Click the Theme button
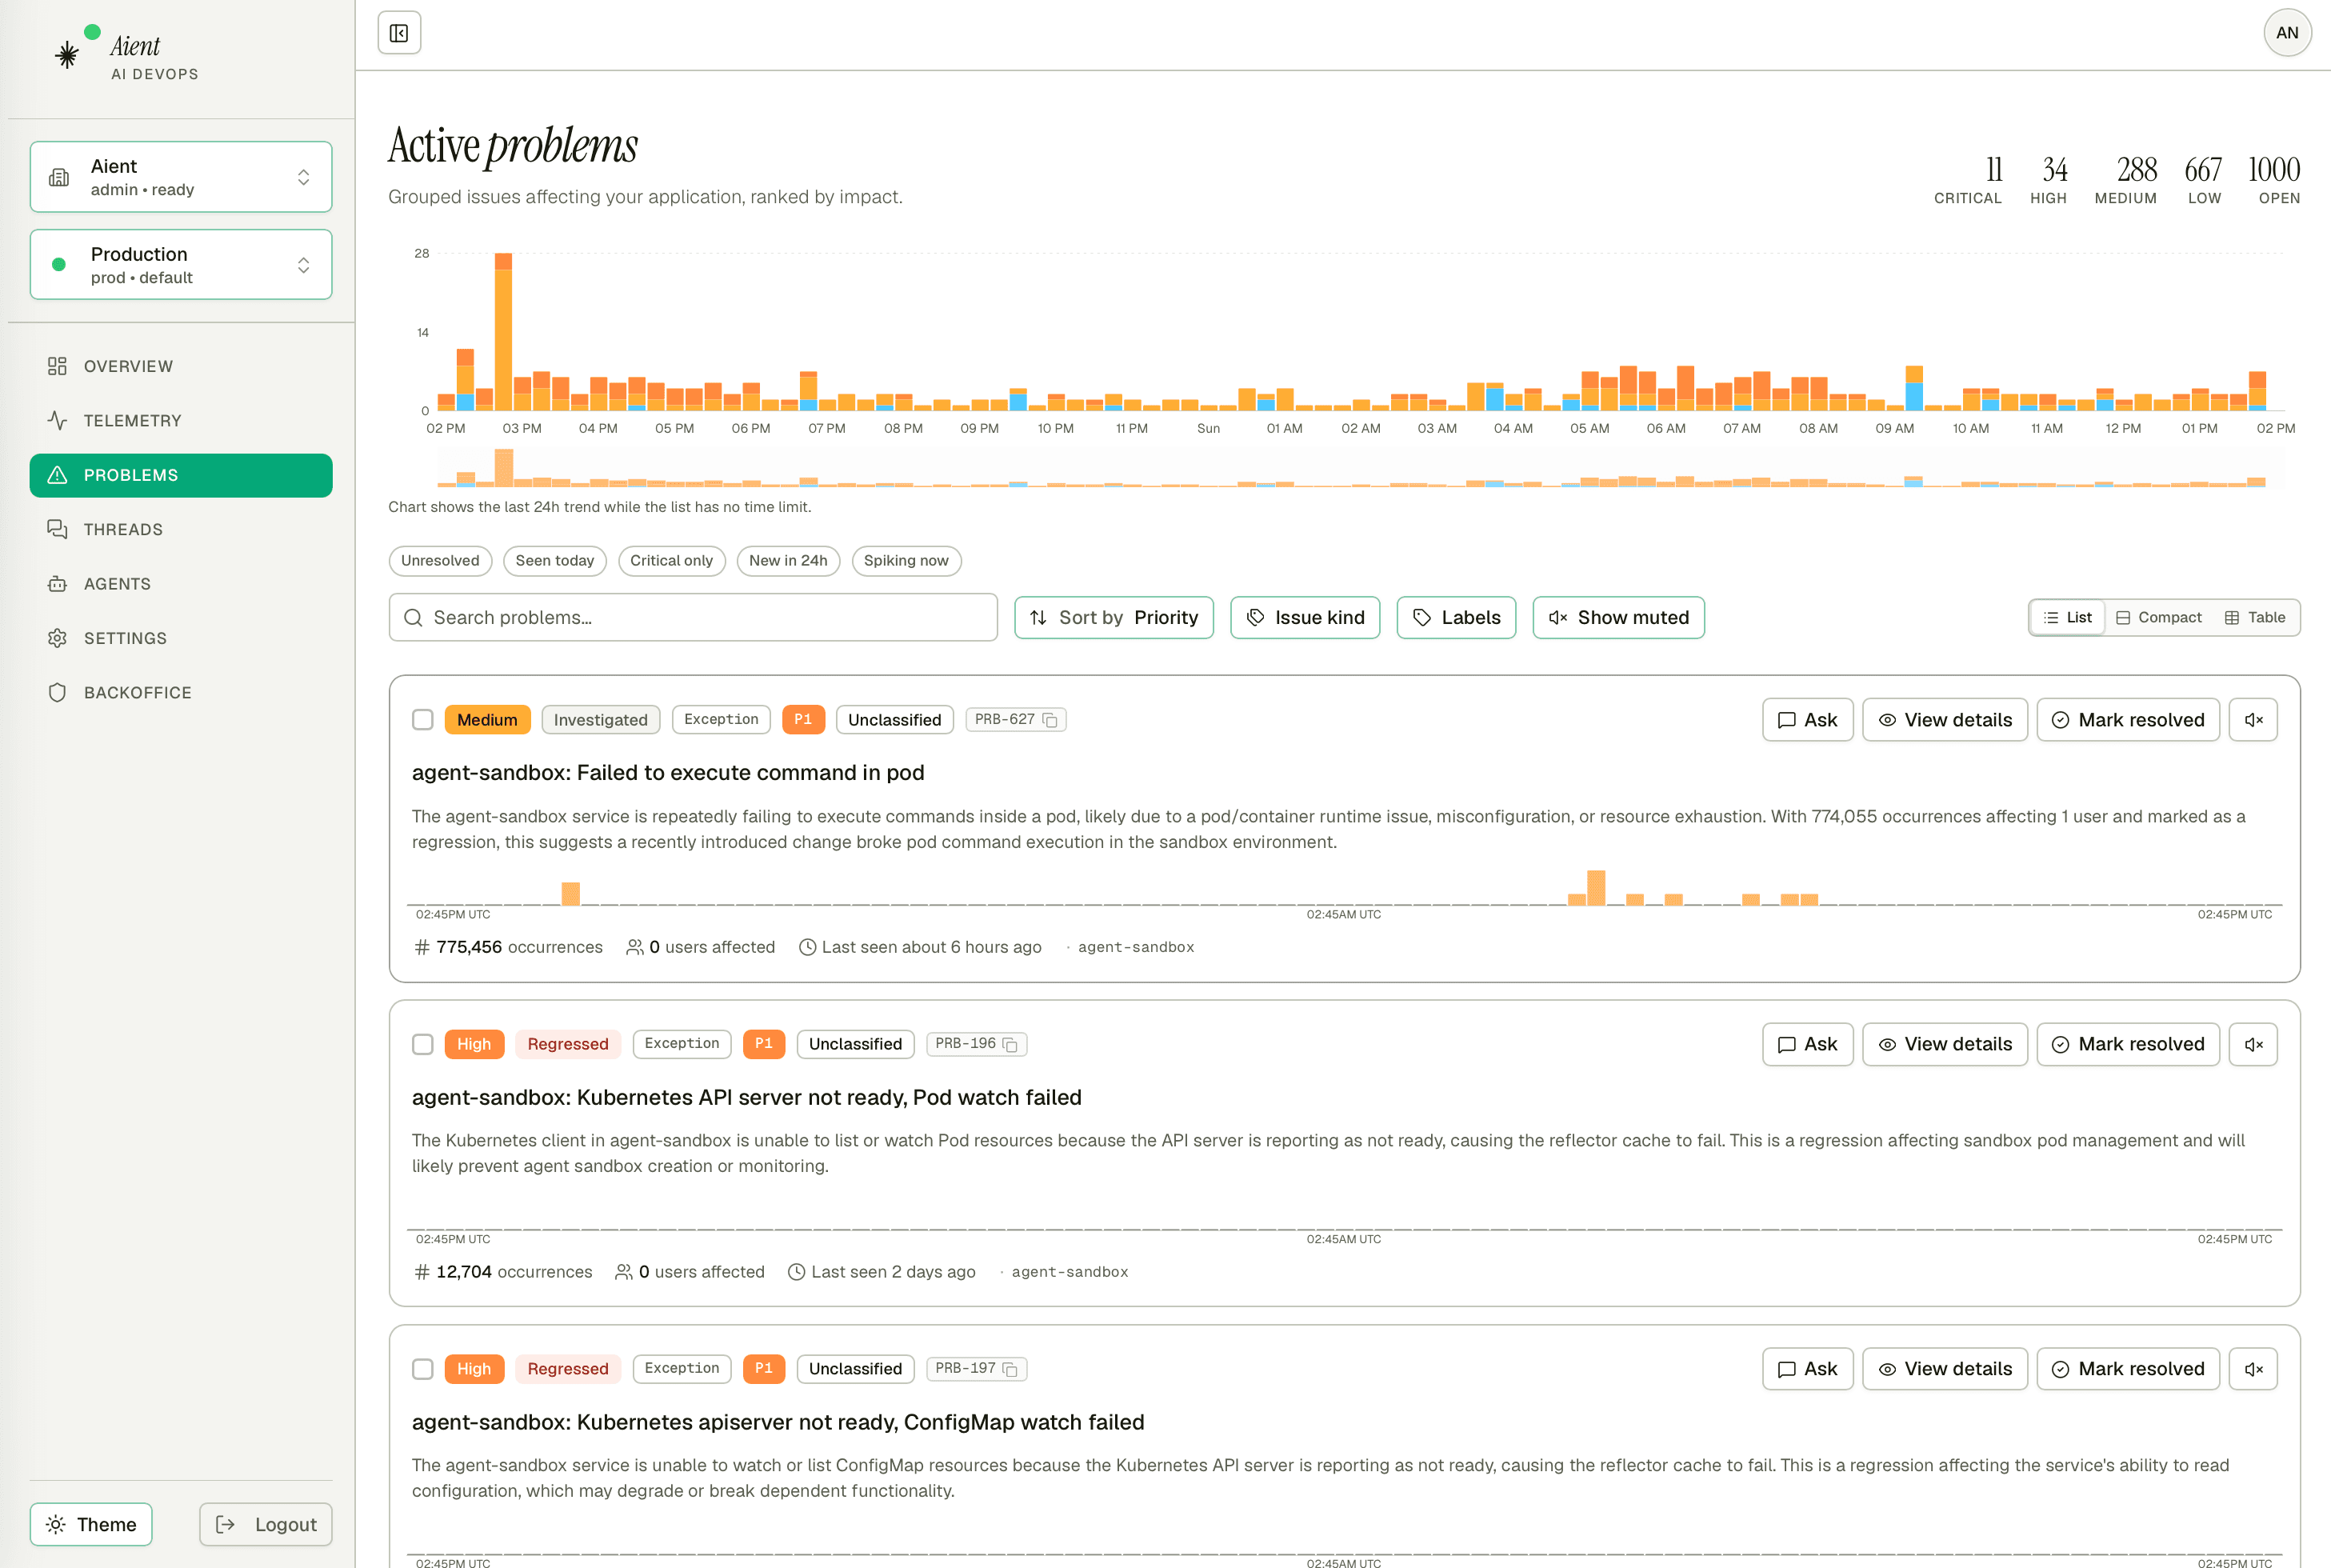2331x1568 pixels. (91, 1524)
